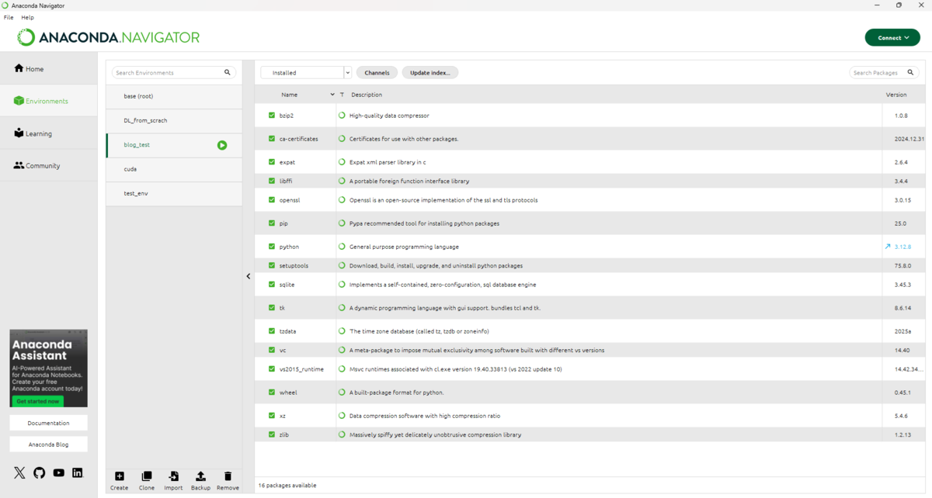Click the search icon in Search Environments
This screenshot has height=498, width=932.
[x=228, y=72]
